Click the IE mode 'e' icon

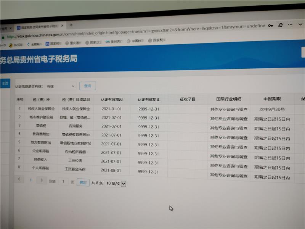[281, 25]
